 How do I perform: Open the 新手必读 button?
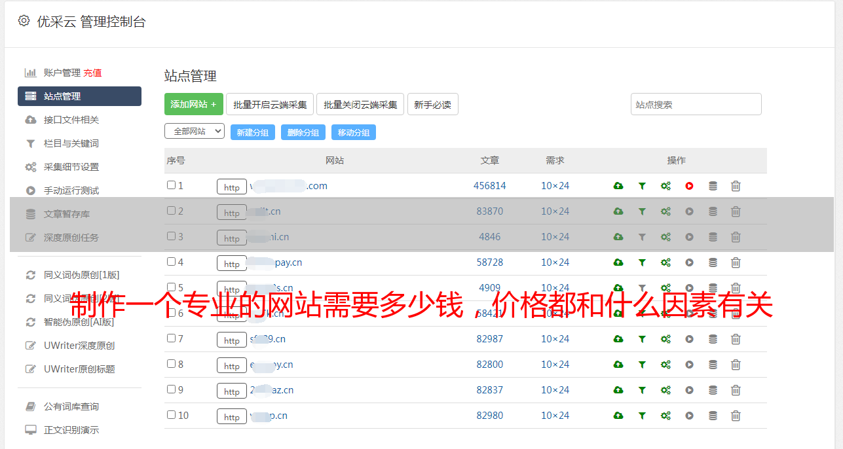(x=433, y=104)
